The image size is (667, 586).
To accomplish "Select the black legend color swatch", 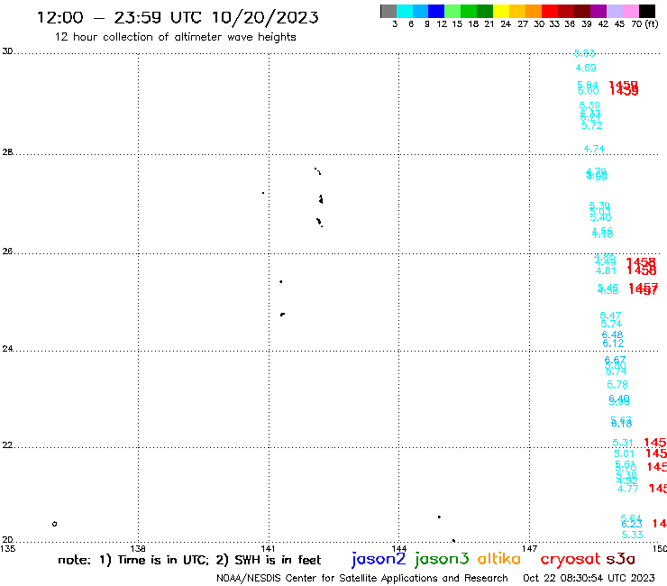I will [x=647, y=11].
